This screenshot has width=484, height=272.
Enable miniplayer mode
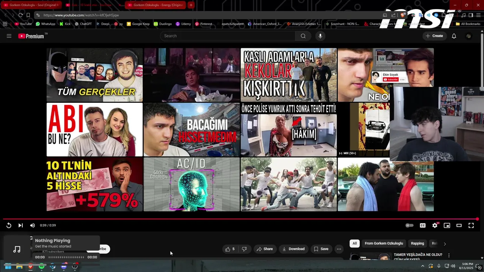click(447, 226)
